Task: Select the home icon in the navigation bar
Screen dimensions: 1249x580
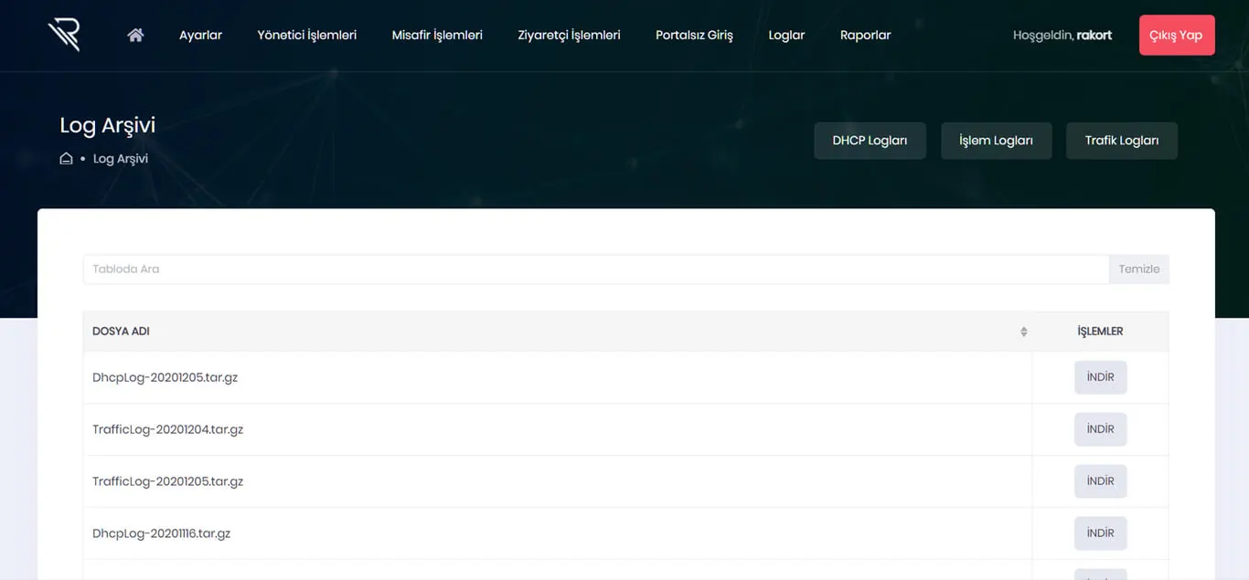Action: point(134,34)
